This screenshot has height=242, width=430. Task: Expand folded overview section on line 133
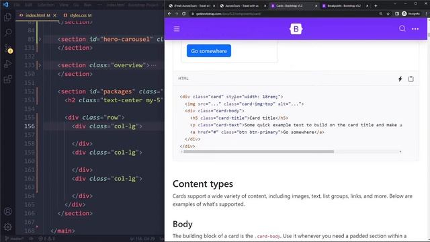point(40,65)
